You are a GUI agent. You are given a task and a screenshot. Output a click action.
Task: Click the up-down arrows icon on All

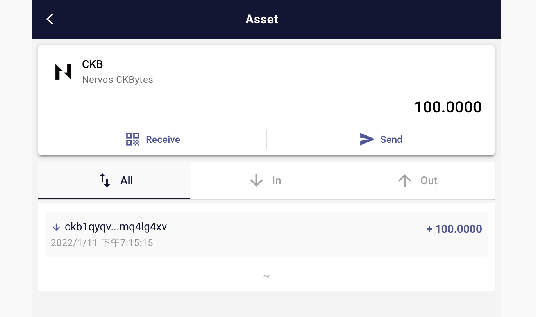tap(105, 180)
